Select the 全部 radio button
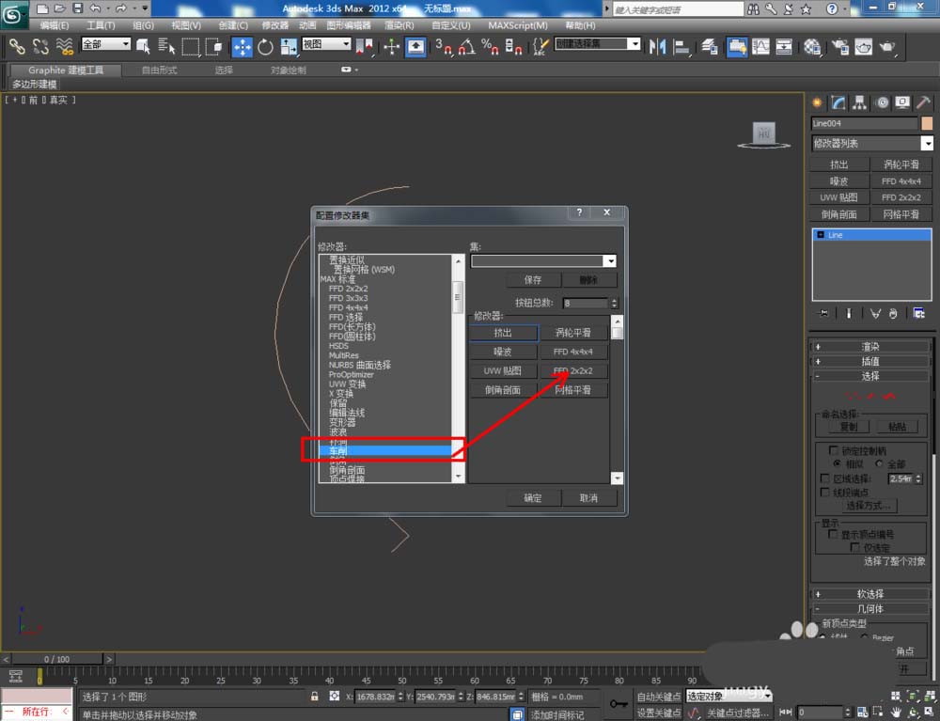The image size is (940, 721). click(880, 464)
